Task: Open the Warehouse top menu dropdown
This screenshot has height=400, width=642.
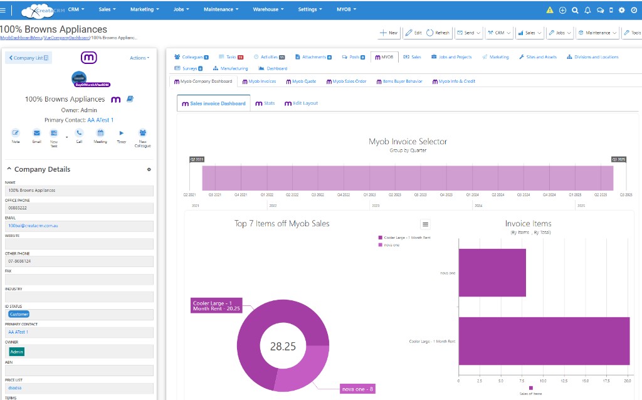Action: click(x=268, y=9)
